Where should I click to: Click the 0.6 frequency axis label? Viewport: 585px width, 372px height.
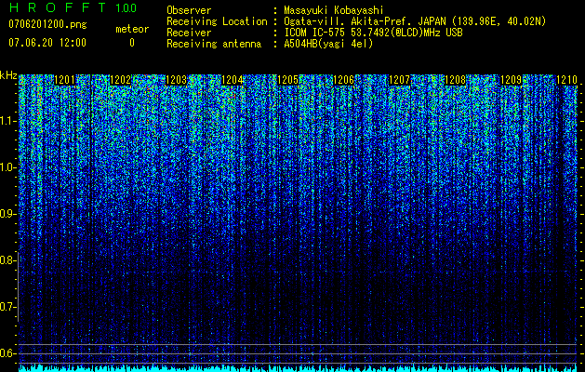7,353
